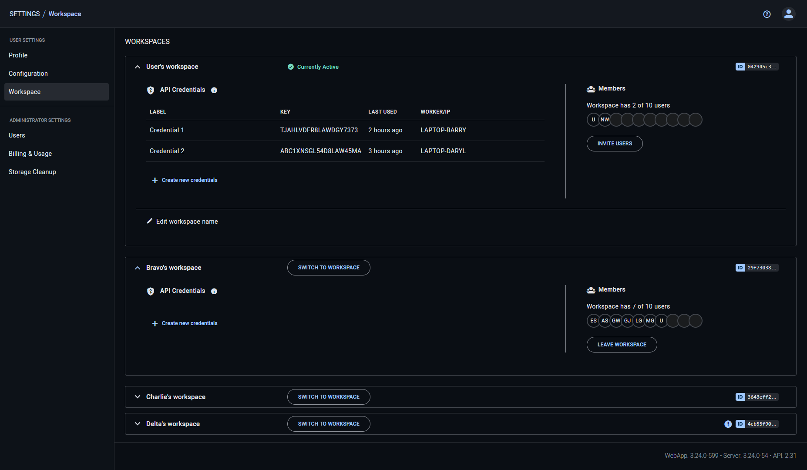Click the ID badge for User's workspace
The width and height of the screenshot is (807, 470).
757,67
